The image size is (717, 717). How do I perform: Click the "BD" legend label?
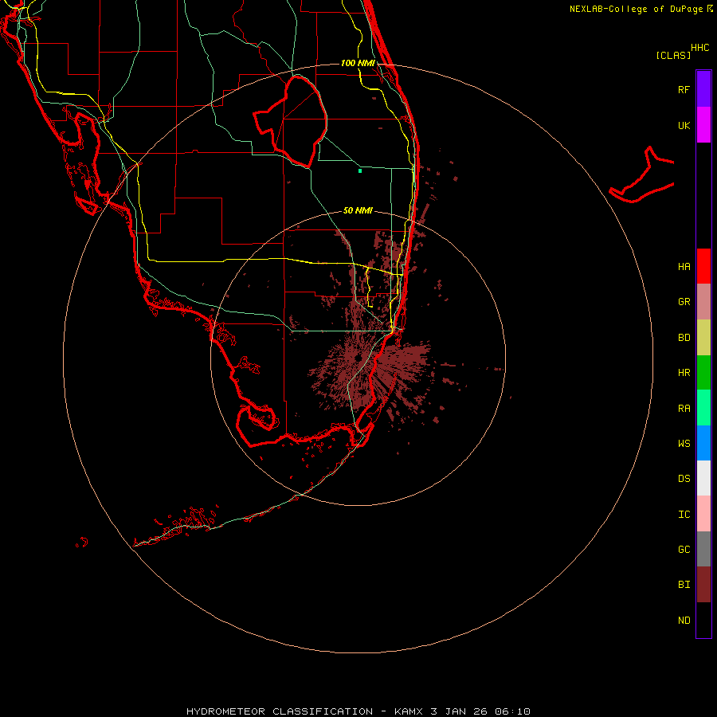[684, 338]
